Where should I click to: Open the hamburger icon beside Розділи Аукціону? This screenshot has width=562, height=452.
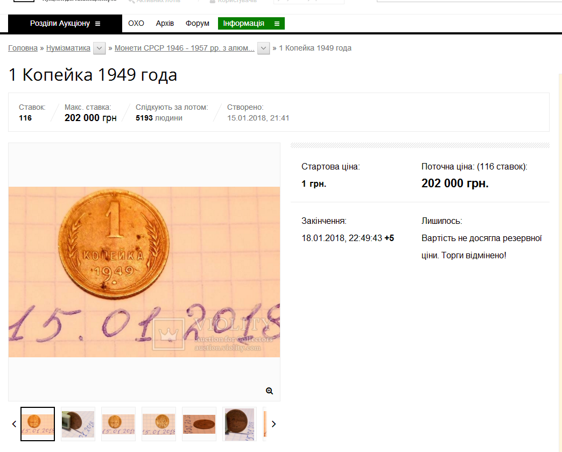coord(98,24)
